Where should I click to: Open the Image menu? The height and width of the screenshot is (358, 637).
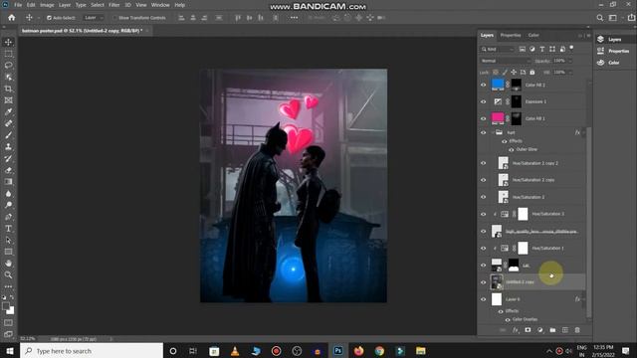click(47, 5)
